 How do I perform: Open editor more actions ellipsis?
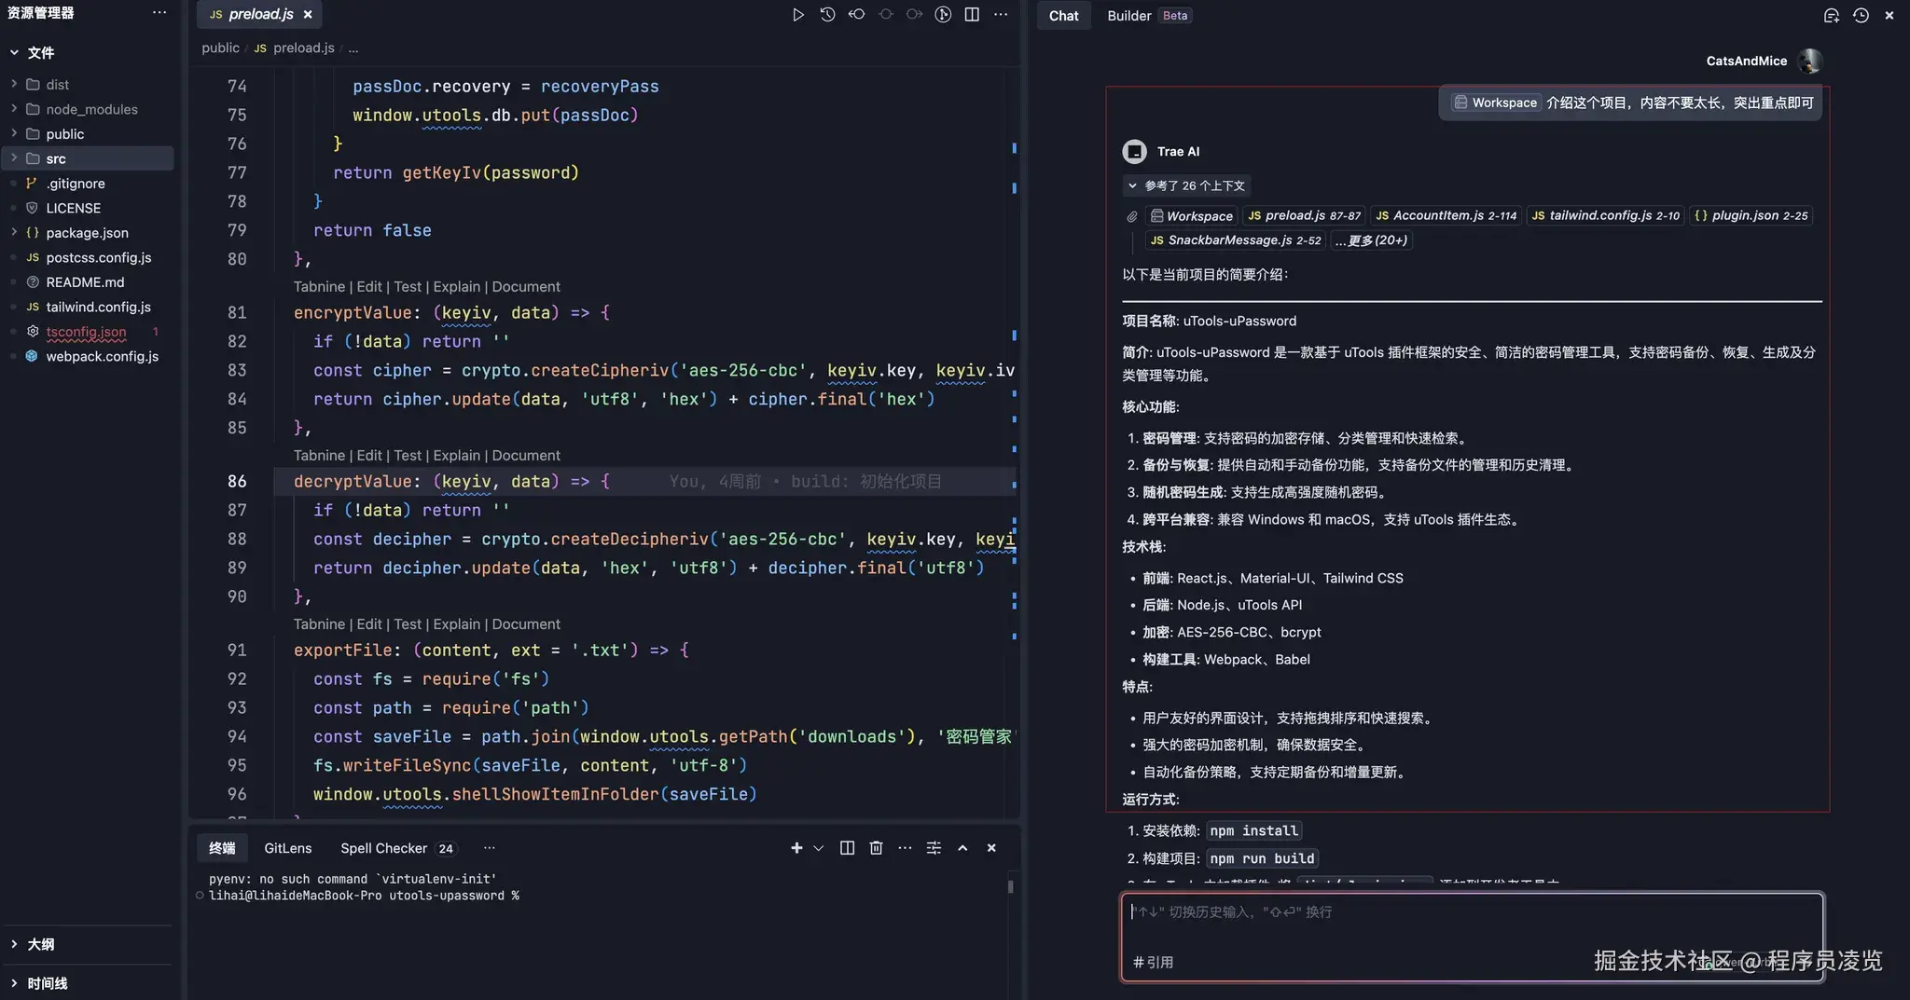pyautogui.click(x=1001, y=15)
